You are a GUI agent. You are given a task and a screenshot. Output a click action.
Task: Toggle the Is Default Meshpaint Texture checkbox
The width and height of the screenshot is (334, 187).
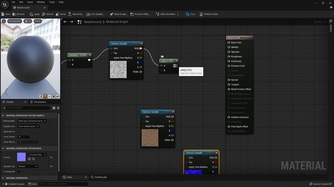point(19,171)
